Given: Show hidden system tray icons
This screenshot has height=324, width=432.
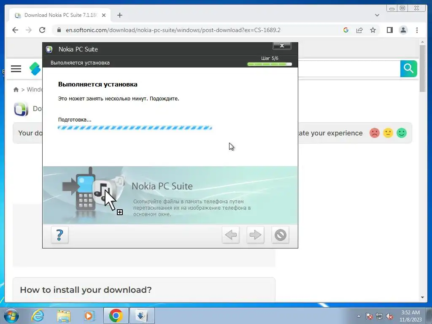Looking at the screenshot, I should point(359,316).
